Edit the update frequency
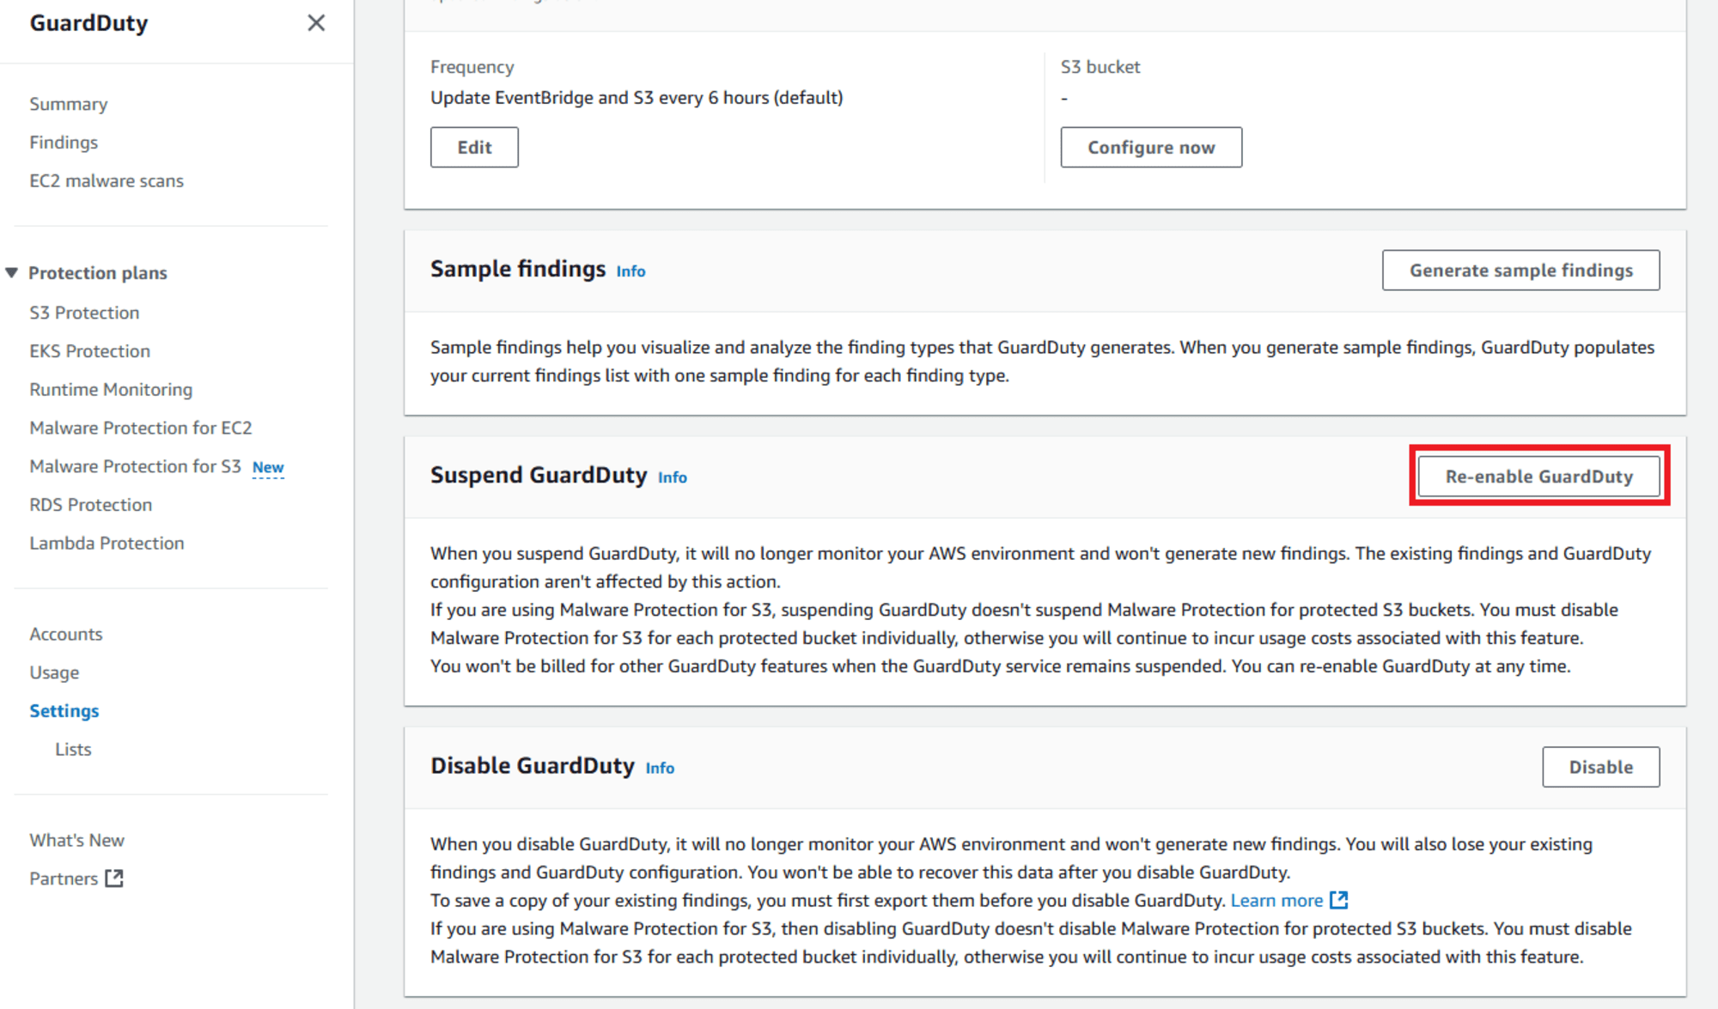 pyautogui.click(x=473, y=147)
